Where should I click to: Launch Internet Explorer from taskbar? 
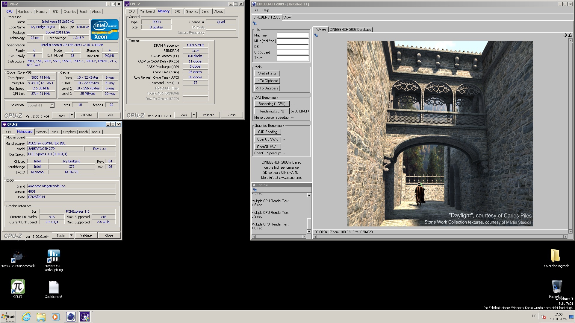26,316
